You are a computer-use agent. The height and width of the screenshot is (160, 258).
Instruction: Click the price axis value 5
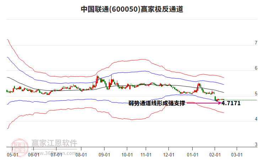pos(256,94)
